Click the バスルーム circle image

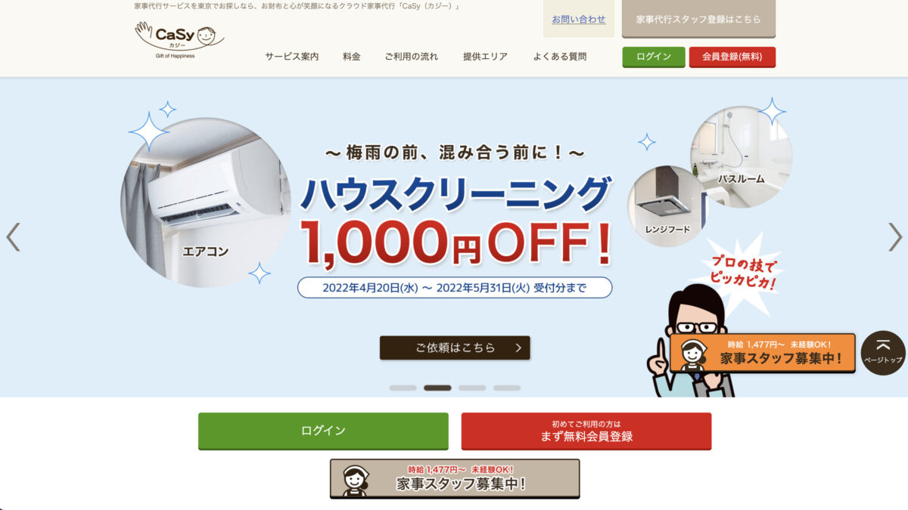click(741, 157)
